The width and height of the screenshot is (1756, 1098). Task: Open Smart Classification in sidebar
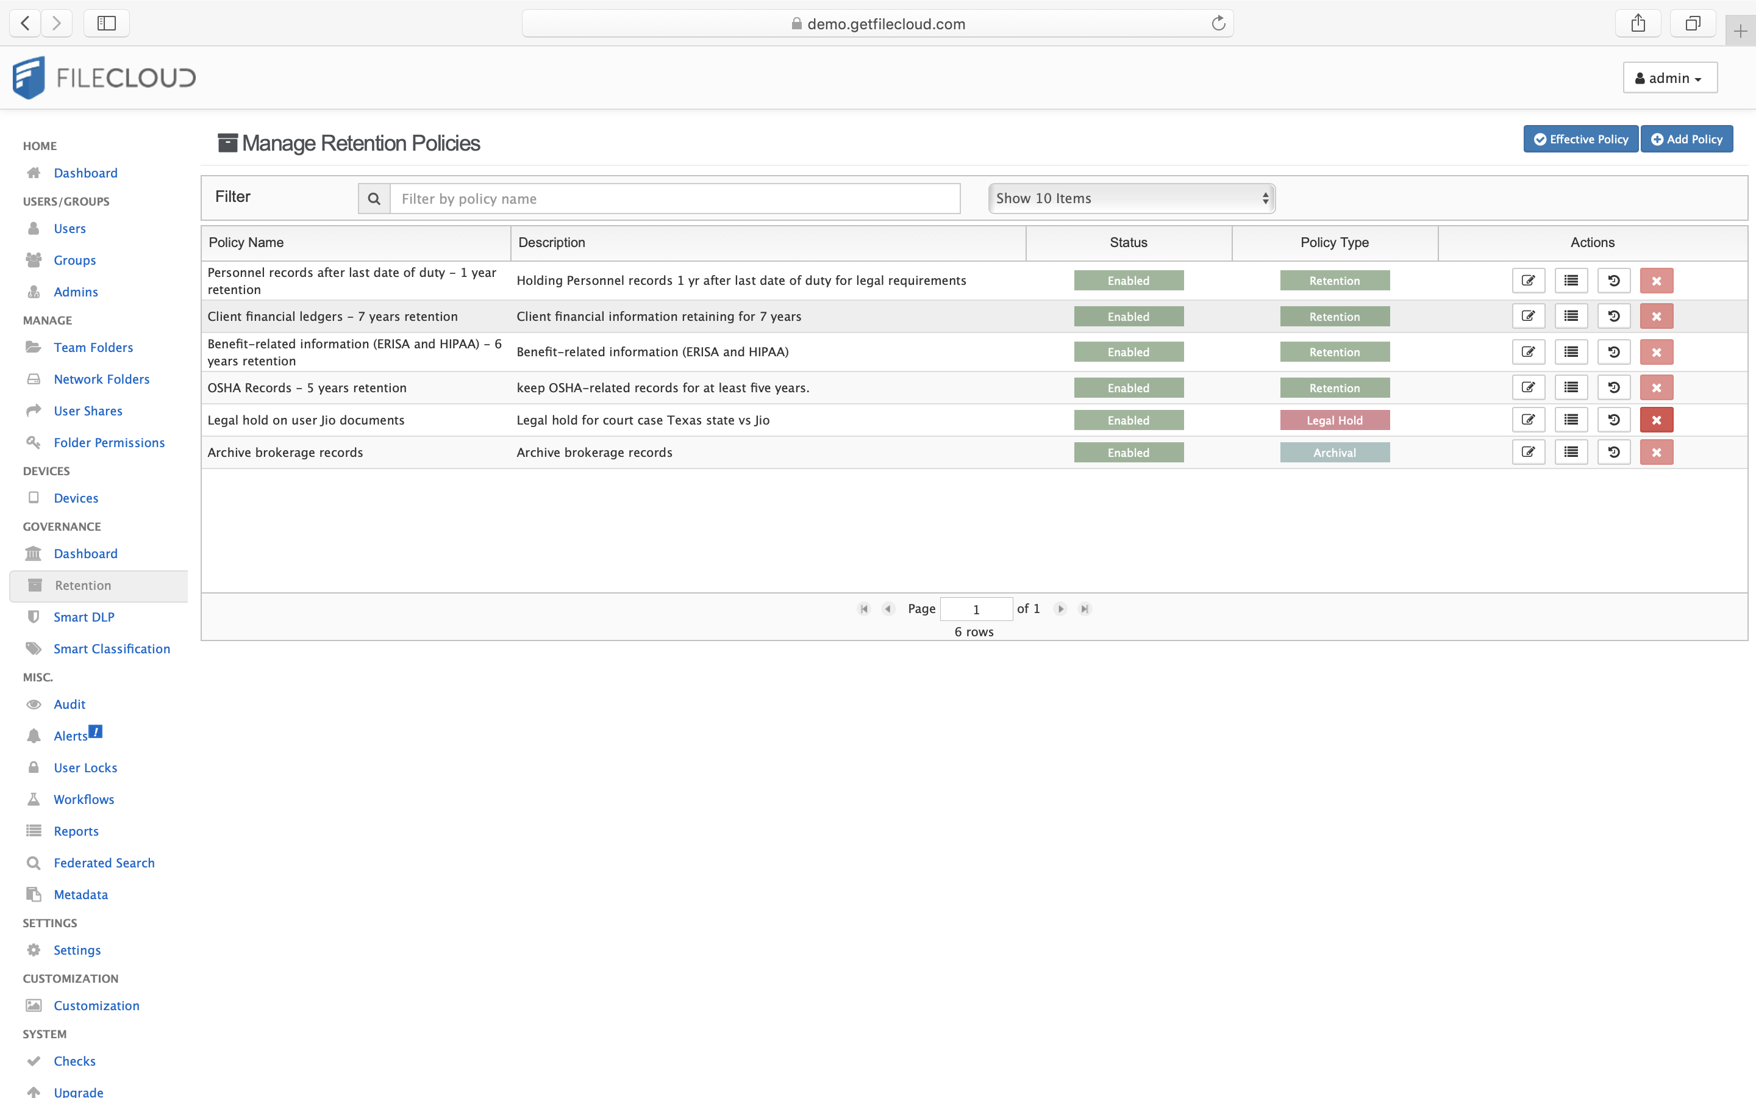click(x=112, y=648)
